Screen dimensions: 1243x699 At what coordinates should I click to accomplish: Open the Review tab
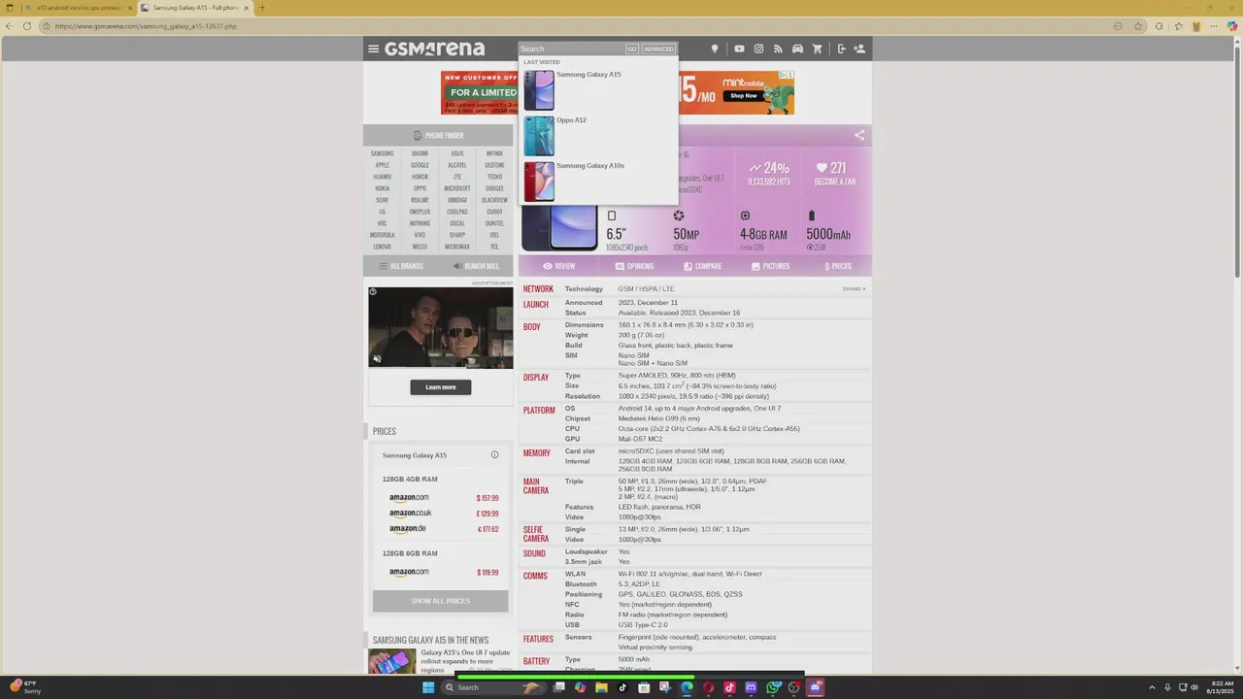coord(558,266)
